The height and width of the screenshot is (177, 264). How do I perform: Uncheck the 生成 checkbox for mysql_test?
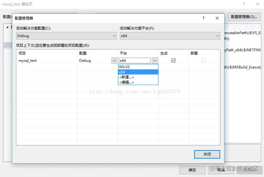pyautogui.click(x=173, y=60)
